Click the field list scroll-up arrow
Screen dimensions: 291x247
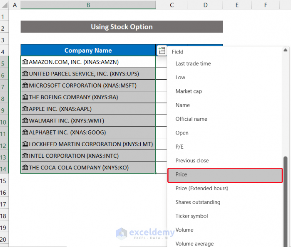286,50
